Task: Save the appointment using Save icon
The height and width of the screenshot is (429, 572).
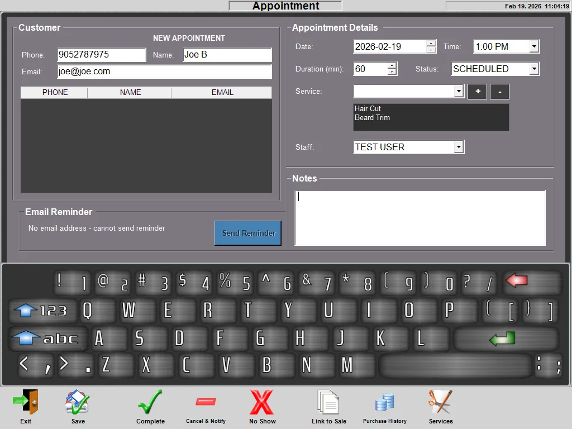Action: [x=78, y=403]
